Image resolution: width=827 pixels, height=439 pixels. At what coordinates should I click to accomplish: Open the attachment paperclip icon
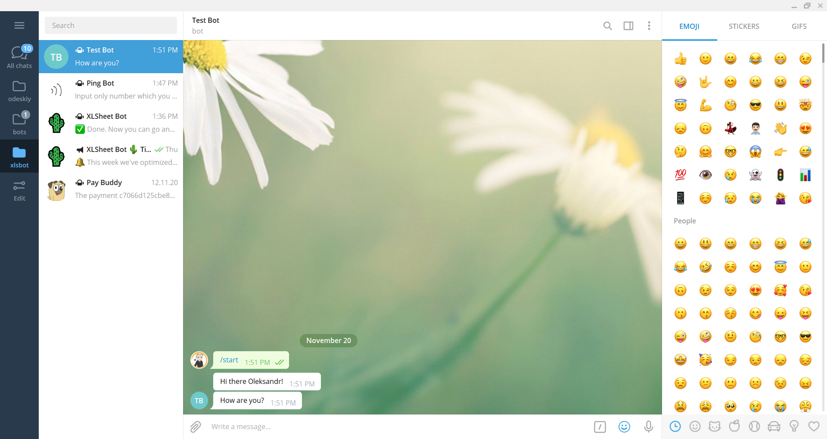(196, 427)
